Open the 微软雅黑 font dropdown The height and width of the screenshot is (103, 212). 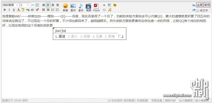(x=11, y=5)
